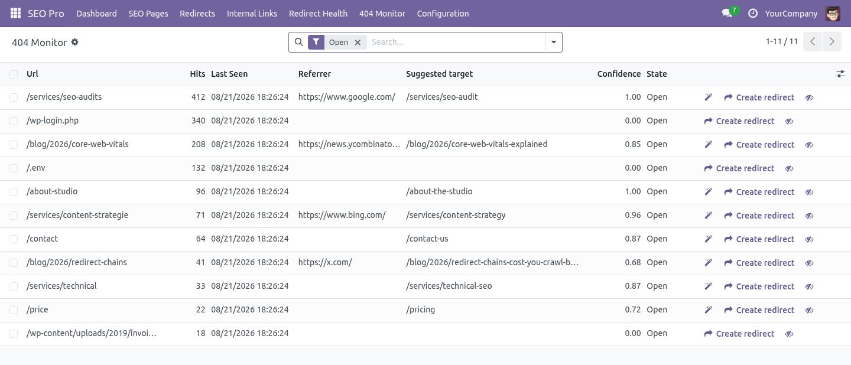This screenshot has width=851, height=365.
Task: Check the /blog/2026/core-web-vitals row checkbox
Action: tap(14, 145)
